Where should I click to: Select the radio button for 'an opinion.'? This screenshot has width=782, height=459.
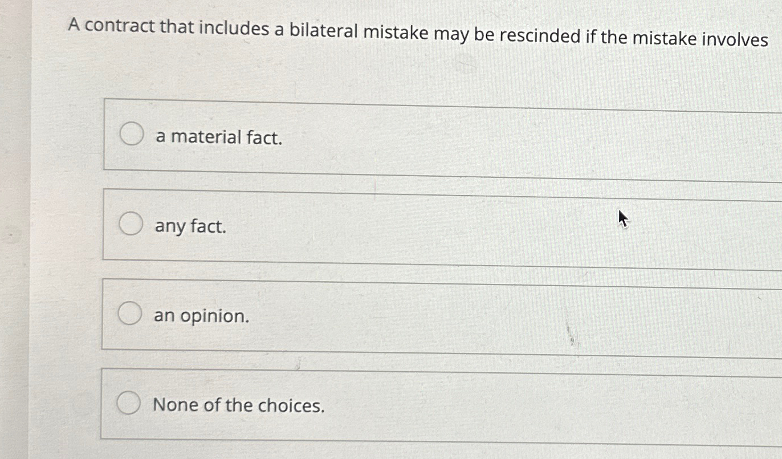click(x=131, y=313)
